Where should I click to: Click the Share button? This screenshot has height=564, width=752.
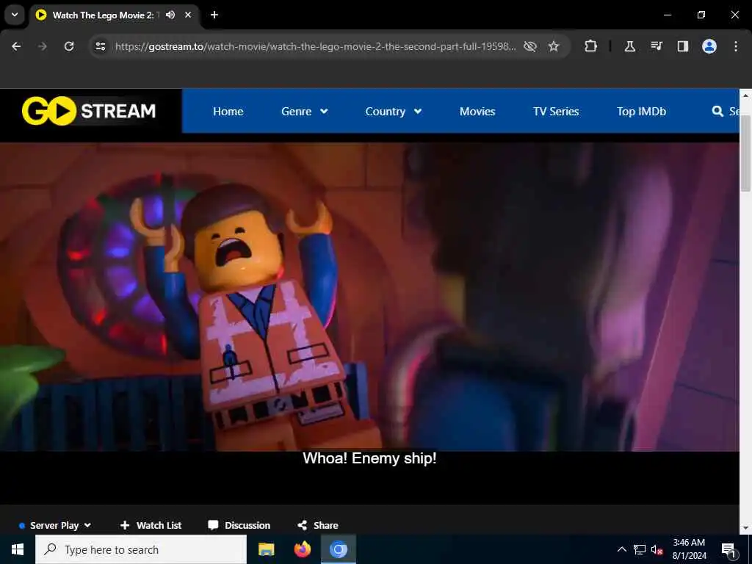point(317,525)
